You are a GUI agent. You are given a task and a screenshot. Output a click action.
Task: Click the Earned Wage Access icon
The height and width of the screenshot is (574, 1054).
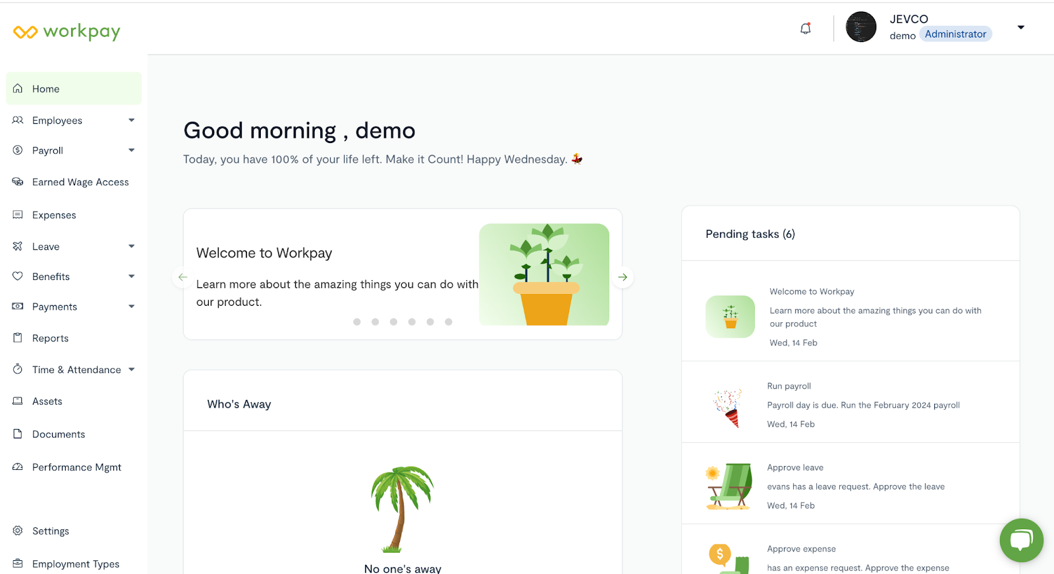18,182
